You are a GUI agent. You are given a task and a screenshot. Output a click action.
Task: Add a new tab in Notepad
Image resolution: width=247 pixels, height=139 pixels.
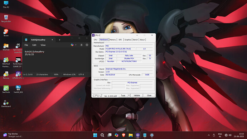(59, 40)
